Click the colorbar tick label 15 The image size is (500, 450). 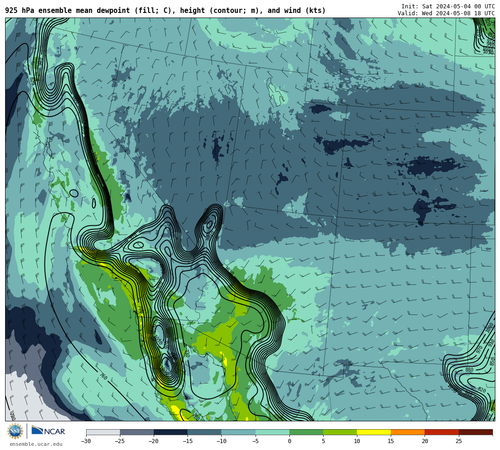point(391,441)
